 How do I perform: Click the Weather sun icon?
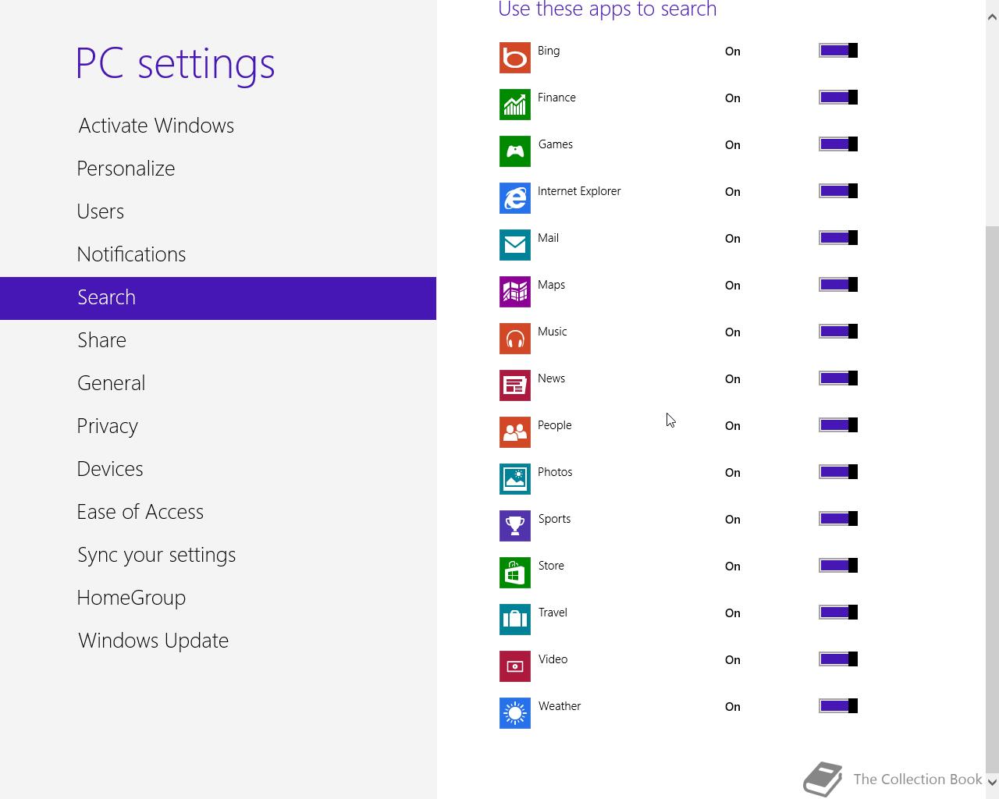click(515, 713)
